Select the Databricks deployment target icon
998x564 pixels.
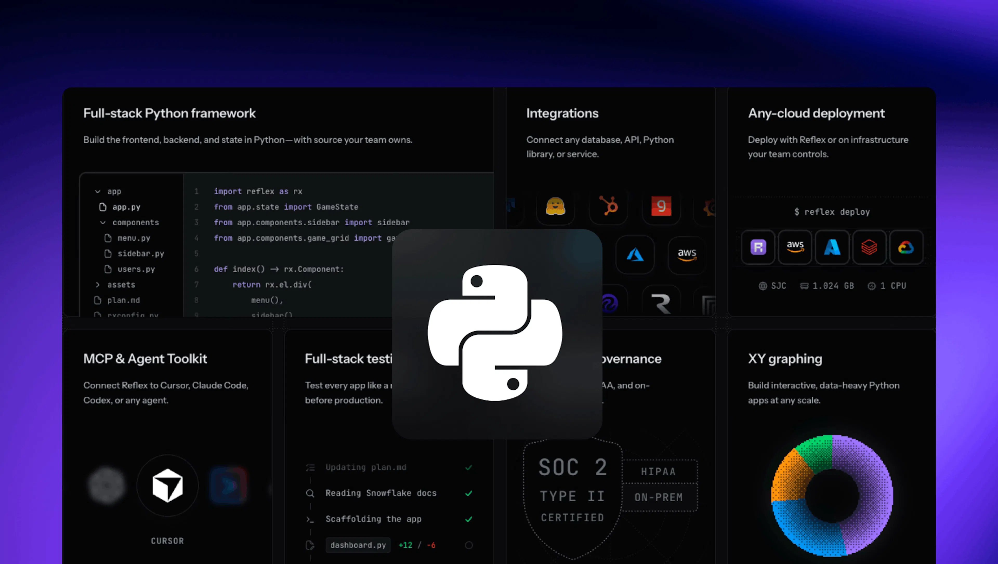pos(869,247)
